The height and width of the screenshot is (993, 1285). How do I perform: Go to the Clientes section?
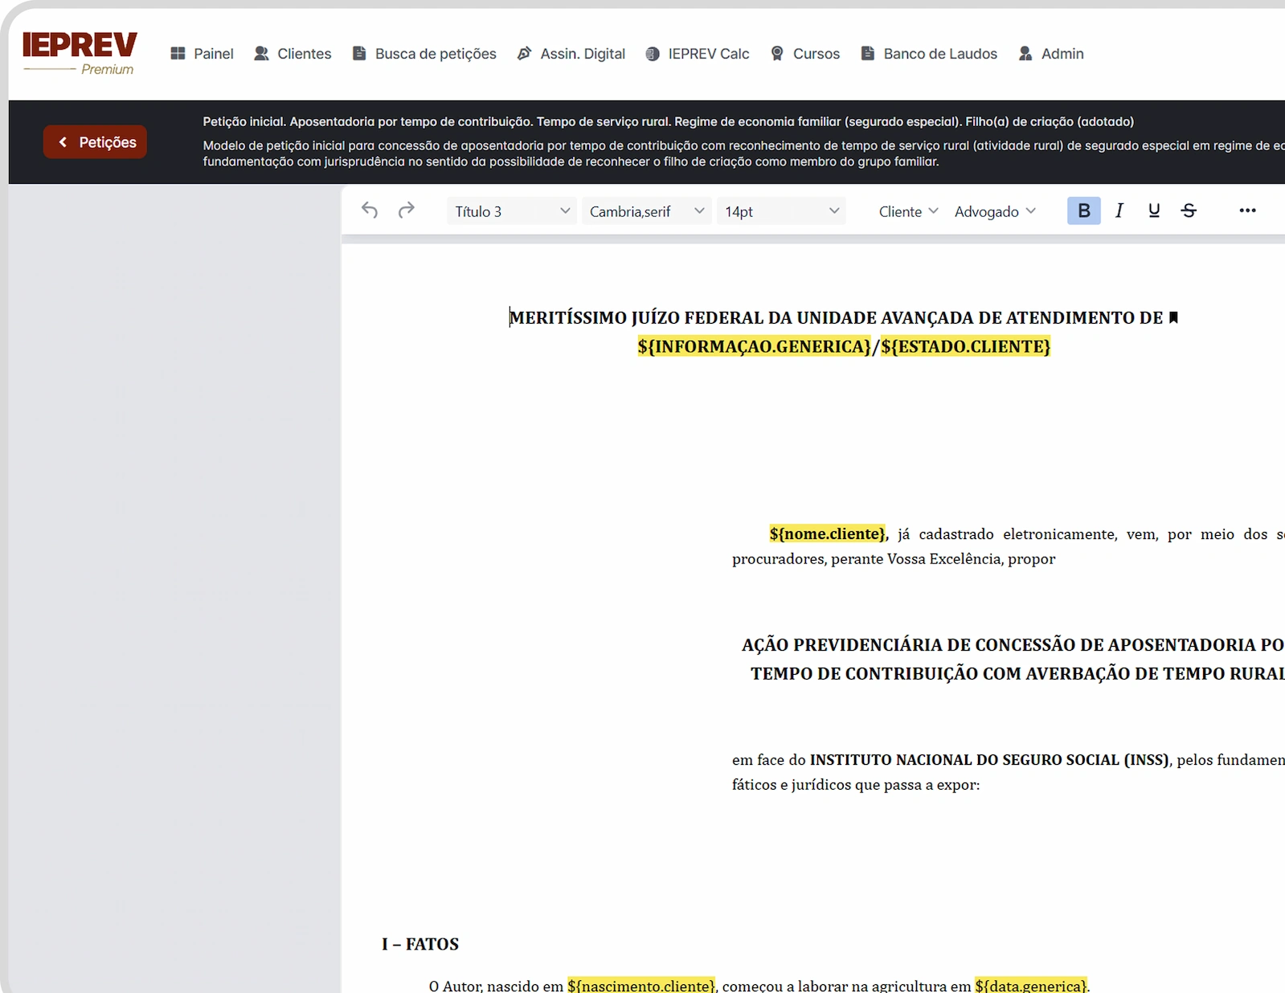293,54
